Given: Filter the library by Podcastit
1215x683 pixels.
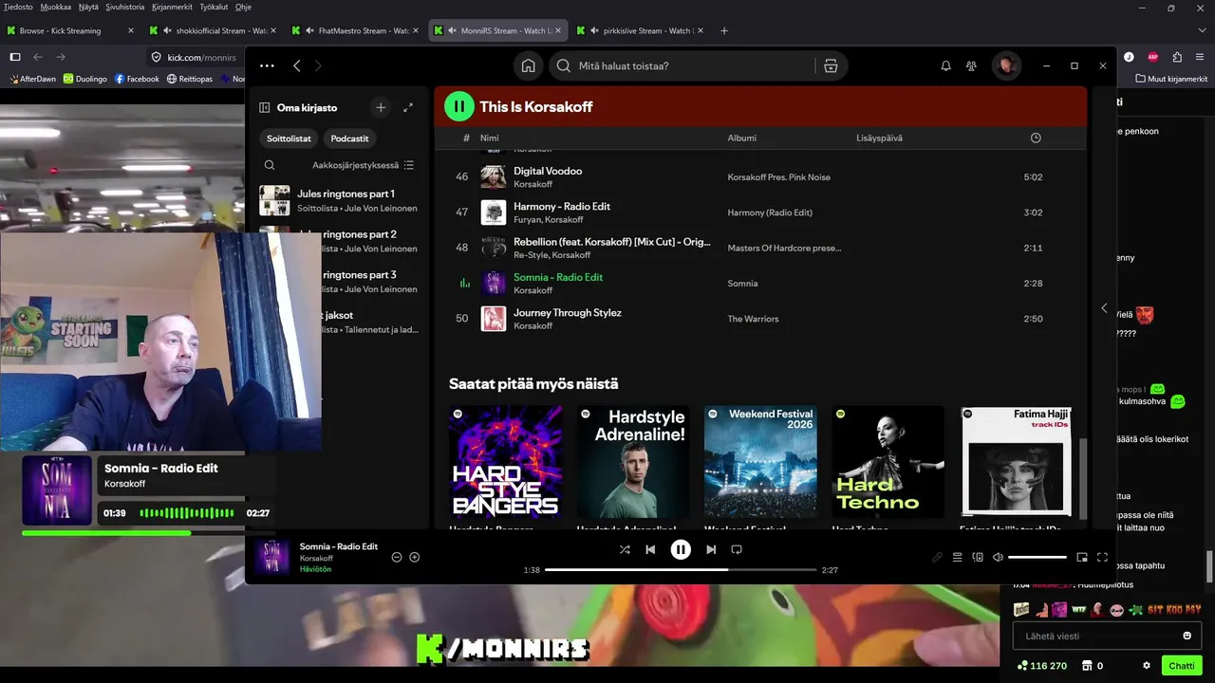Looking at the screenshot, I should tap(349, 138).
